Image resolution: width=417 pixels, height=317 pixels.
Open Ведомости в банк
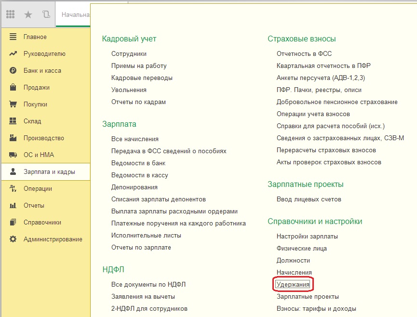point(138,163)
